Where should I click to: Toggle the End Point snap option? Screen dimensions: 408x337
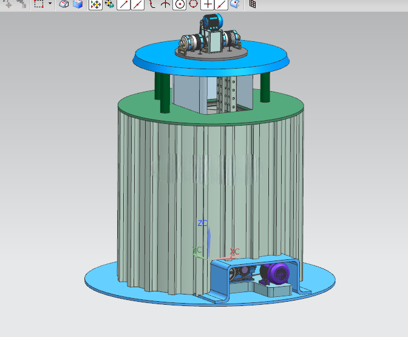tap(123, 4)
